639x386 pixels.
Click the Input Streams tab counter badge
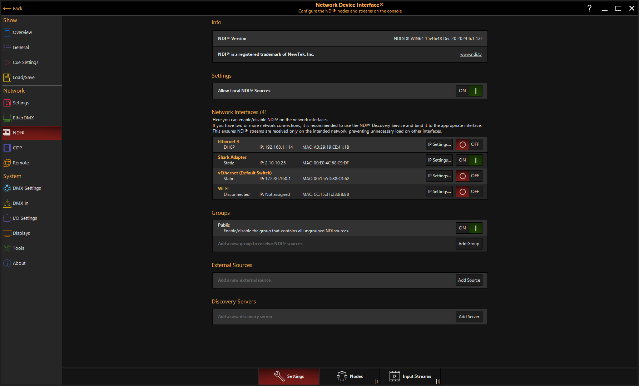tap(438, 382)
